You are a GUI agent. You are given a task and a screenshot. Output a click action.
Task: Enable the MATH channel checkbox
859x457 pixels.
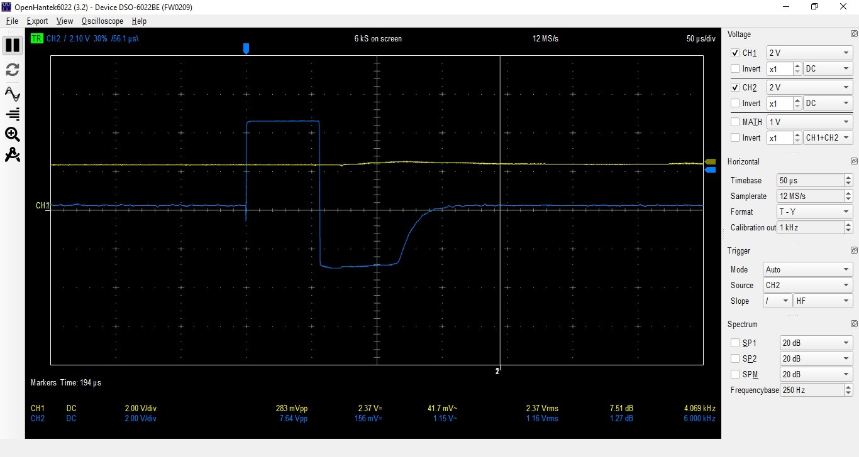(735, 122)
